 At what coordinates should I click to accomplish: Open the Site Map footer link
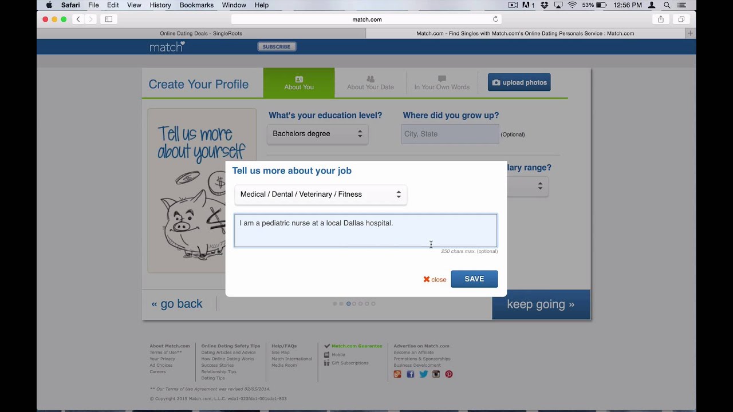pyautogui.click(x=280, y=352)
